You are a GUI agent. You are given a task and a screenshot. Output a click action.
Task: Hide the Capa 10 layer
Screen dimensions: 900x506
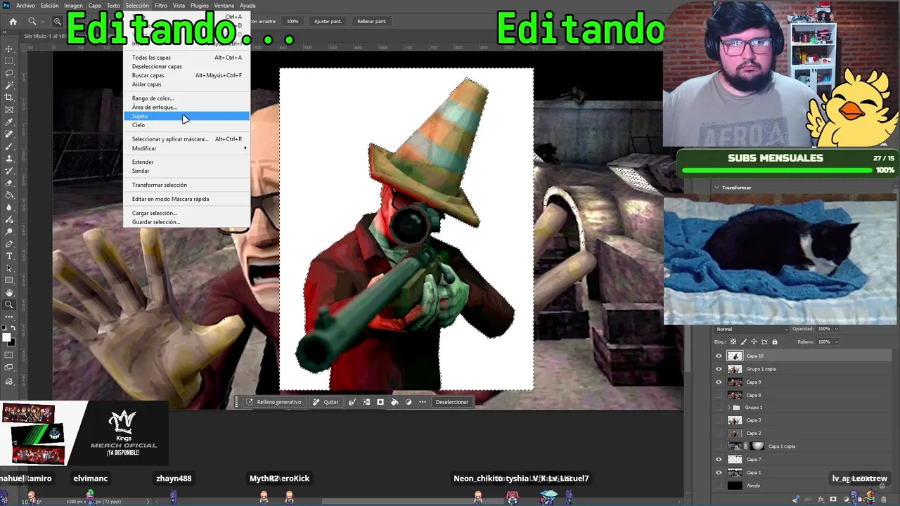[x=719, y=356]
